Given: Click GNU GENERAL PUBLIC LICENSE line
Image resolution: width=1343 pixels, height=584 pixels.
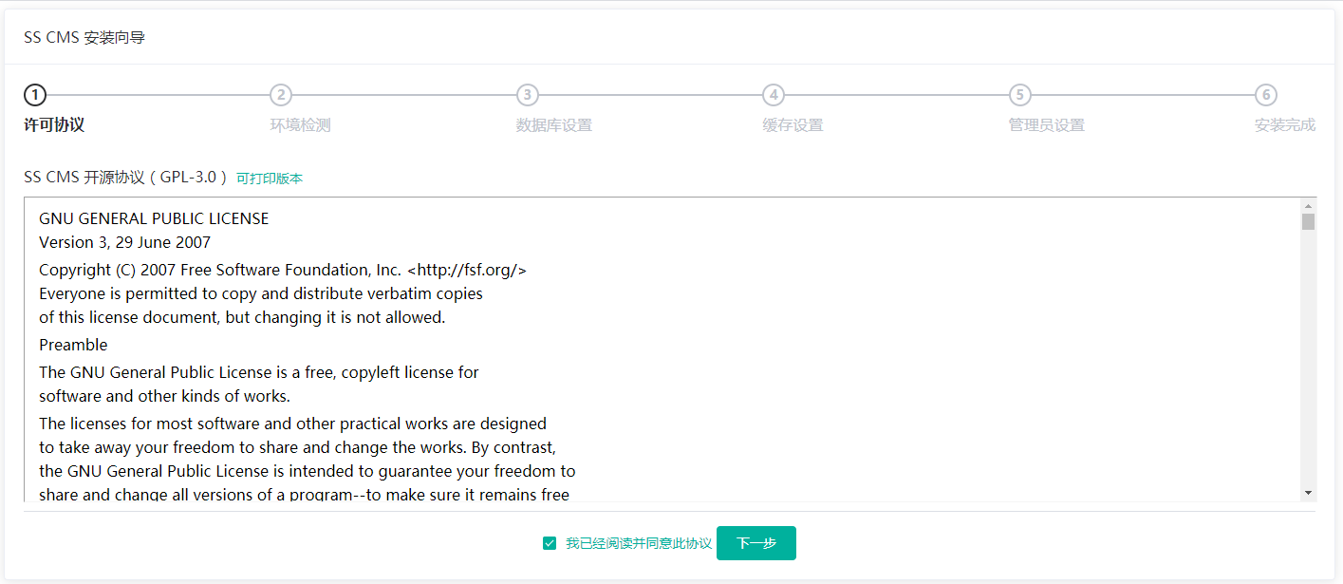Looking at the screenshot, I should pos(154,218).
